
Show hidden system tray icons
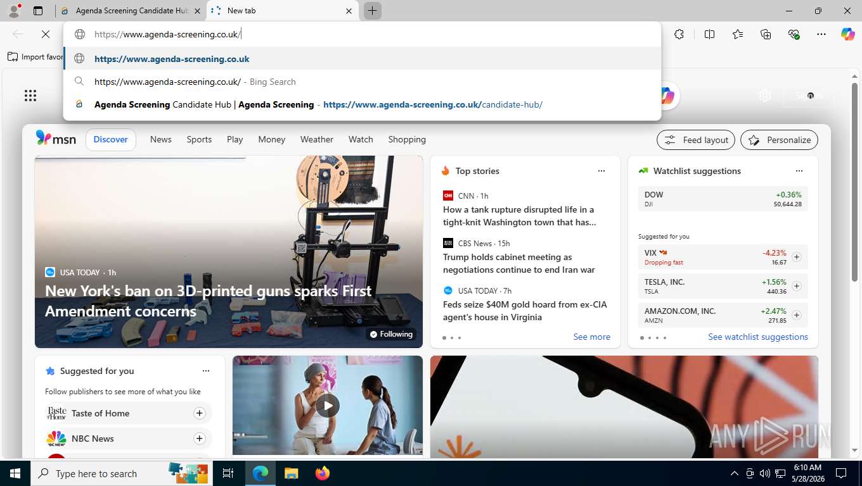pyautogui.click(x=734, y=473)
